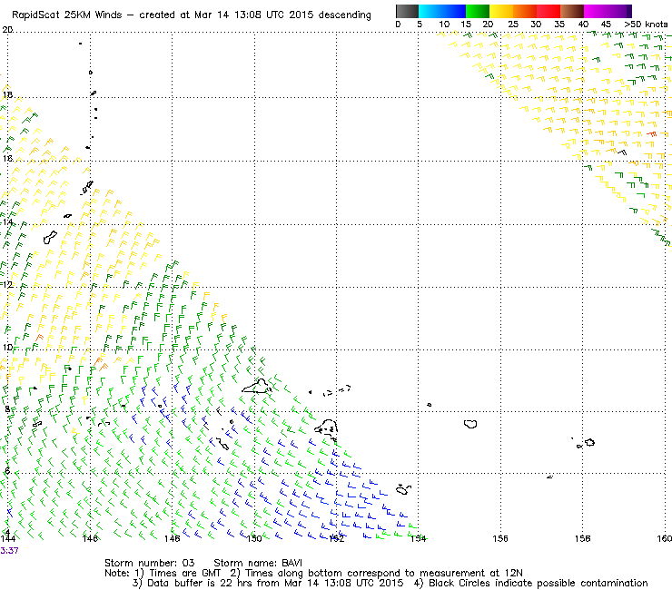Screen dimensions: 672x590
Task: Click the yellow 20-25 knots legend swatch
Action: click(501, 11)
